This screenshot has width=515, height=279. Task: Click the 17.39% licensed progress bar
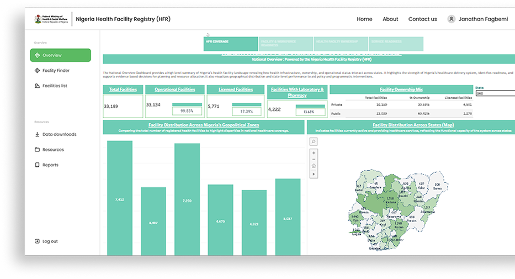pyautogui.click(x=247, y=104)
